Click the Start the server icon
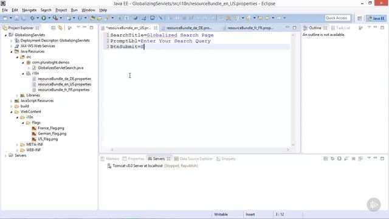Image resolution: width=389 pixels, height=219 pixels. click(x=339, y=158)
